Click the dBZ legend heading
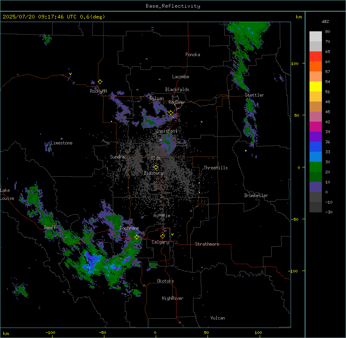The height and width of the screenshot is (338, 346). tap(325, 22)
